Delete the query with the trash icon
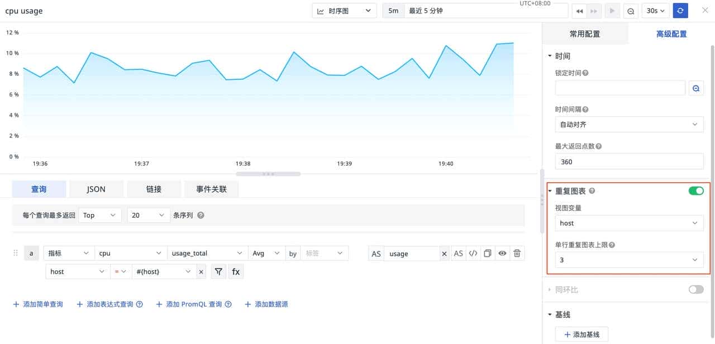Image resolution: width=715 pixels, height=344 pixels. [517, 253]
